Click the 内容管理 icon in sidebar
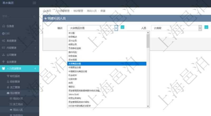This screenshot has width=211, height=116. point(3,48)
